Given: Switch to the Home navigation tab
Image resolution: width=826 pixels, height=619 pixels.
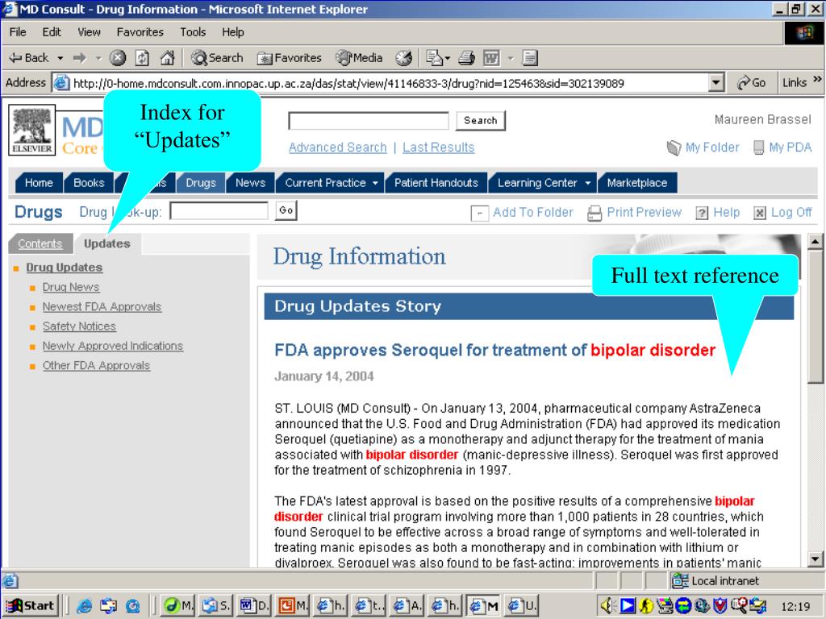Looking at the screenshot, I should click(39, 183).
